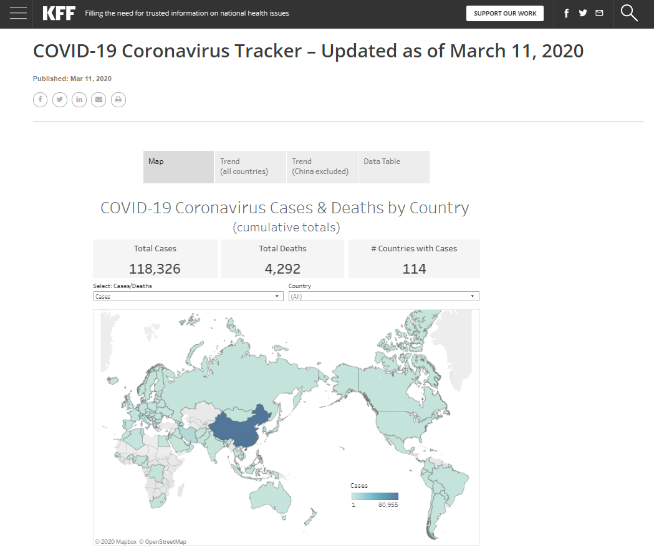This screenshot has width=654, height=550.
Task: Open the OpenStreetMap attribution link
Action: pyautogui.click(x=163, y=542)
